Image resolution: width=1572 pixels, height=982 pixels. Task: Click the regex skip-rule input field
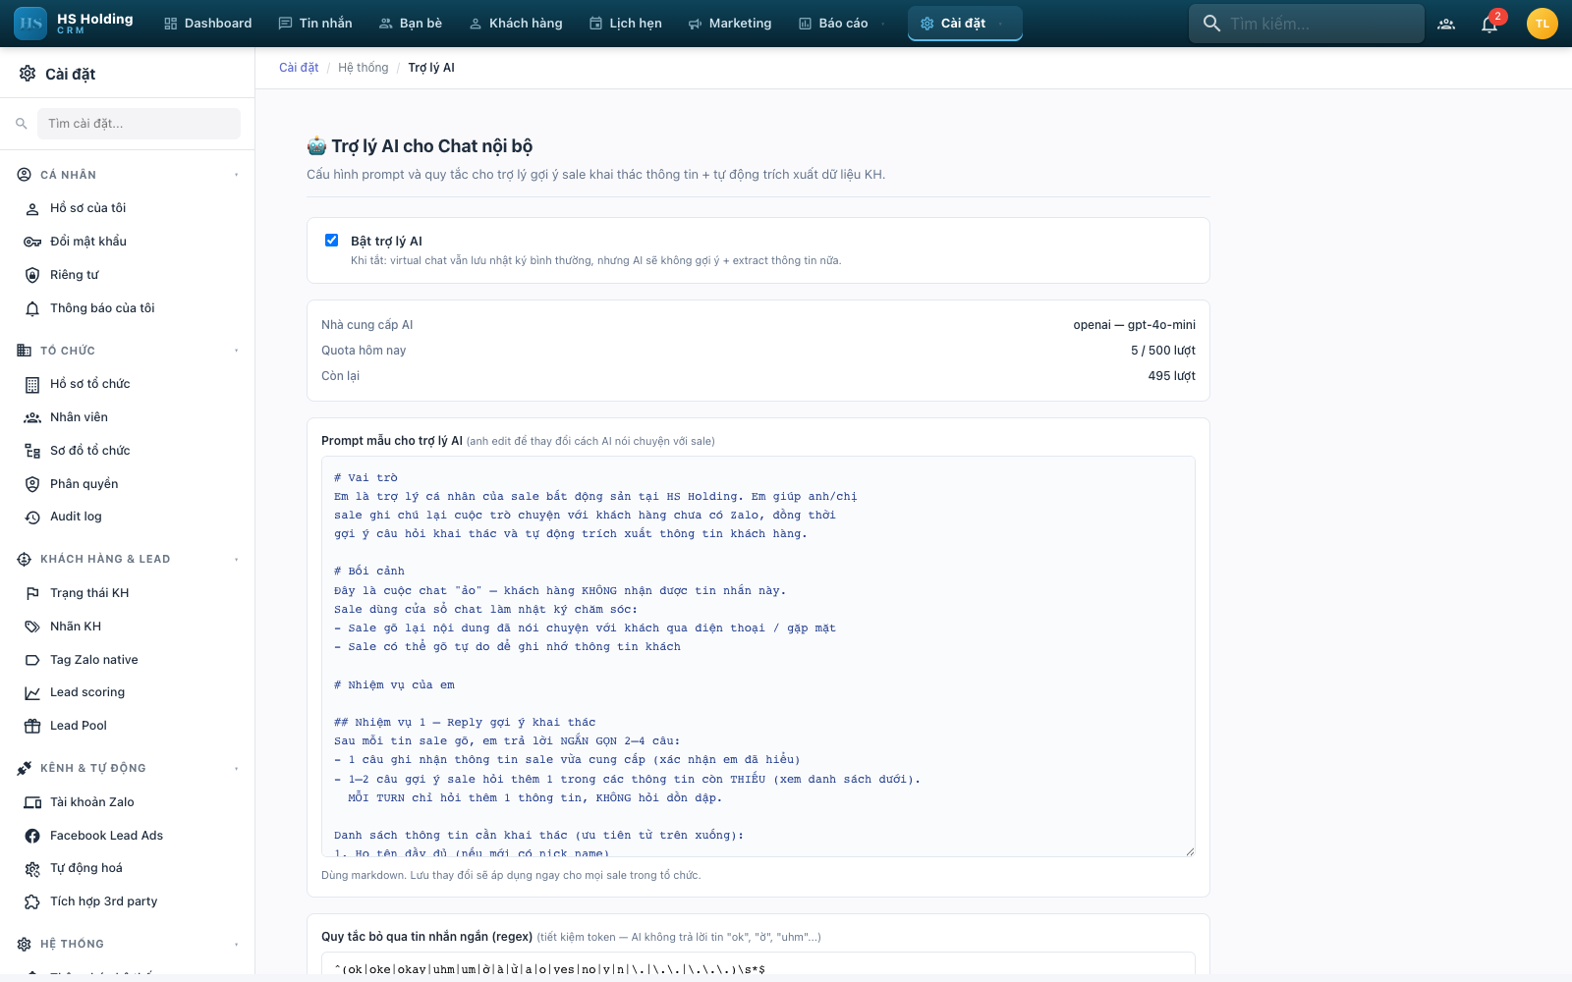[x=758, y=963]
